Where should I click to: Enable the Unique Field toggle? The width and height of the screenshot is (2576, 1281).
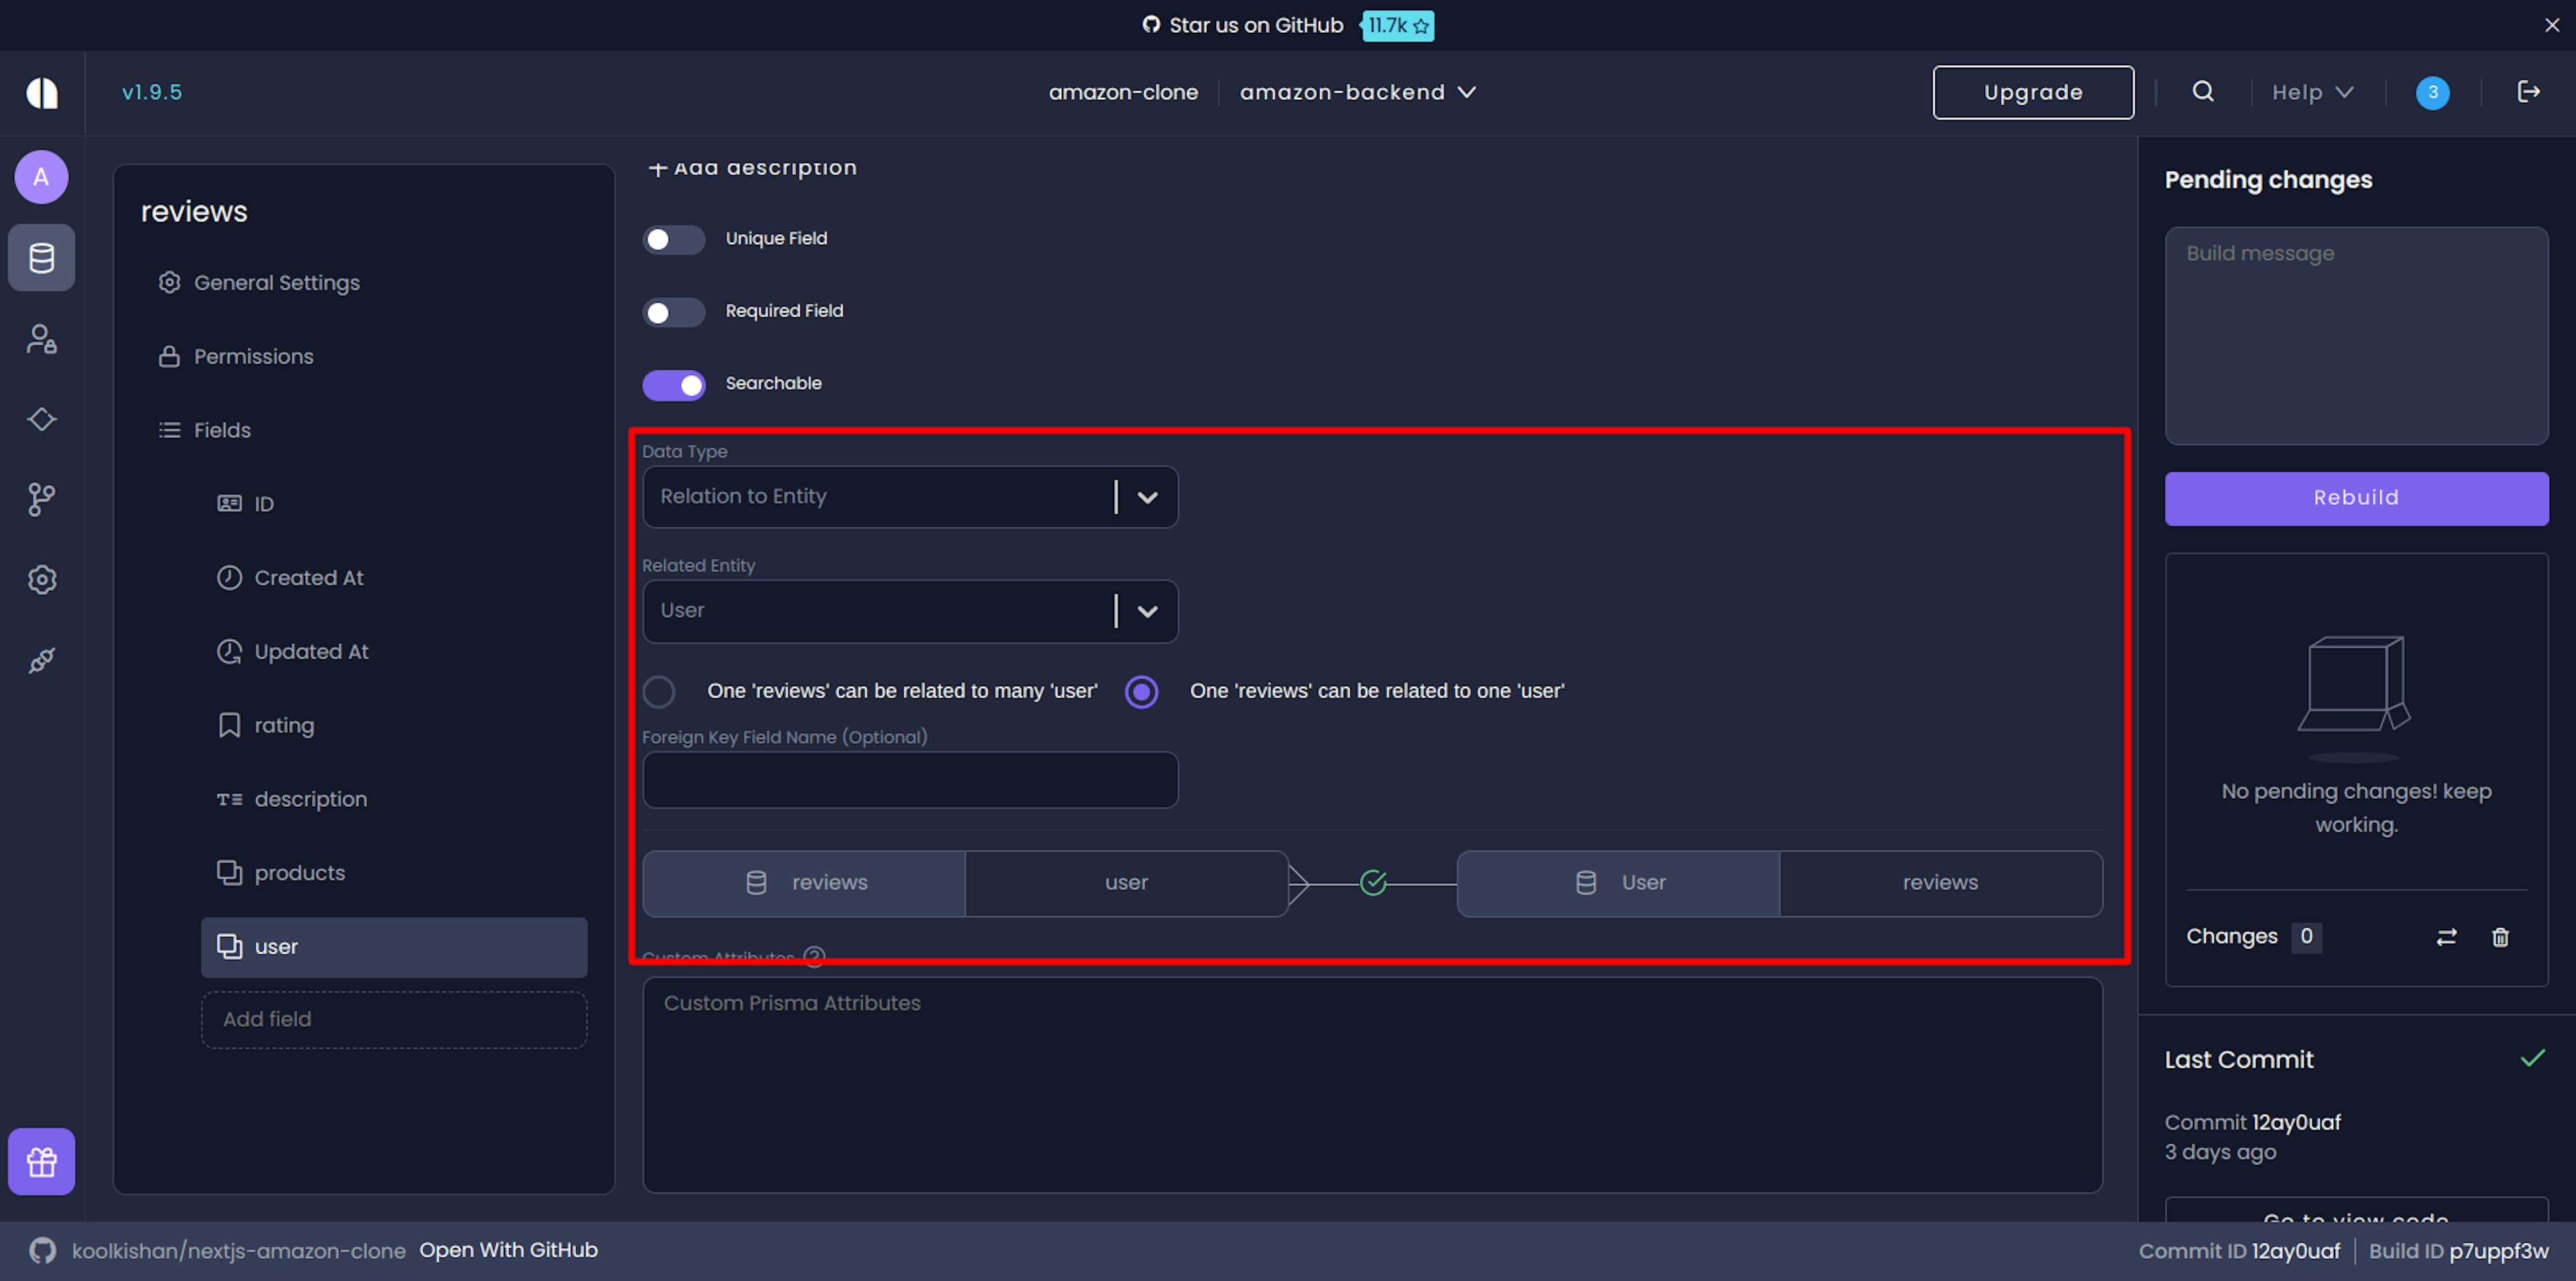point(673,240)
